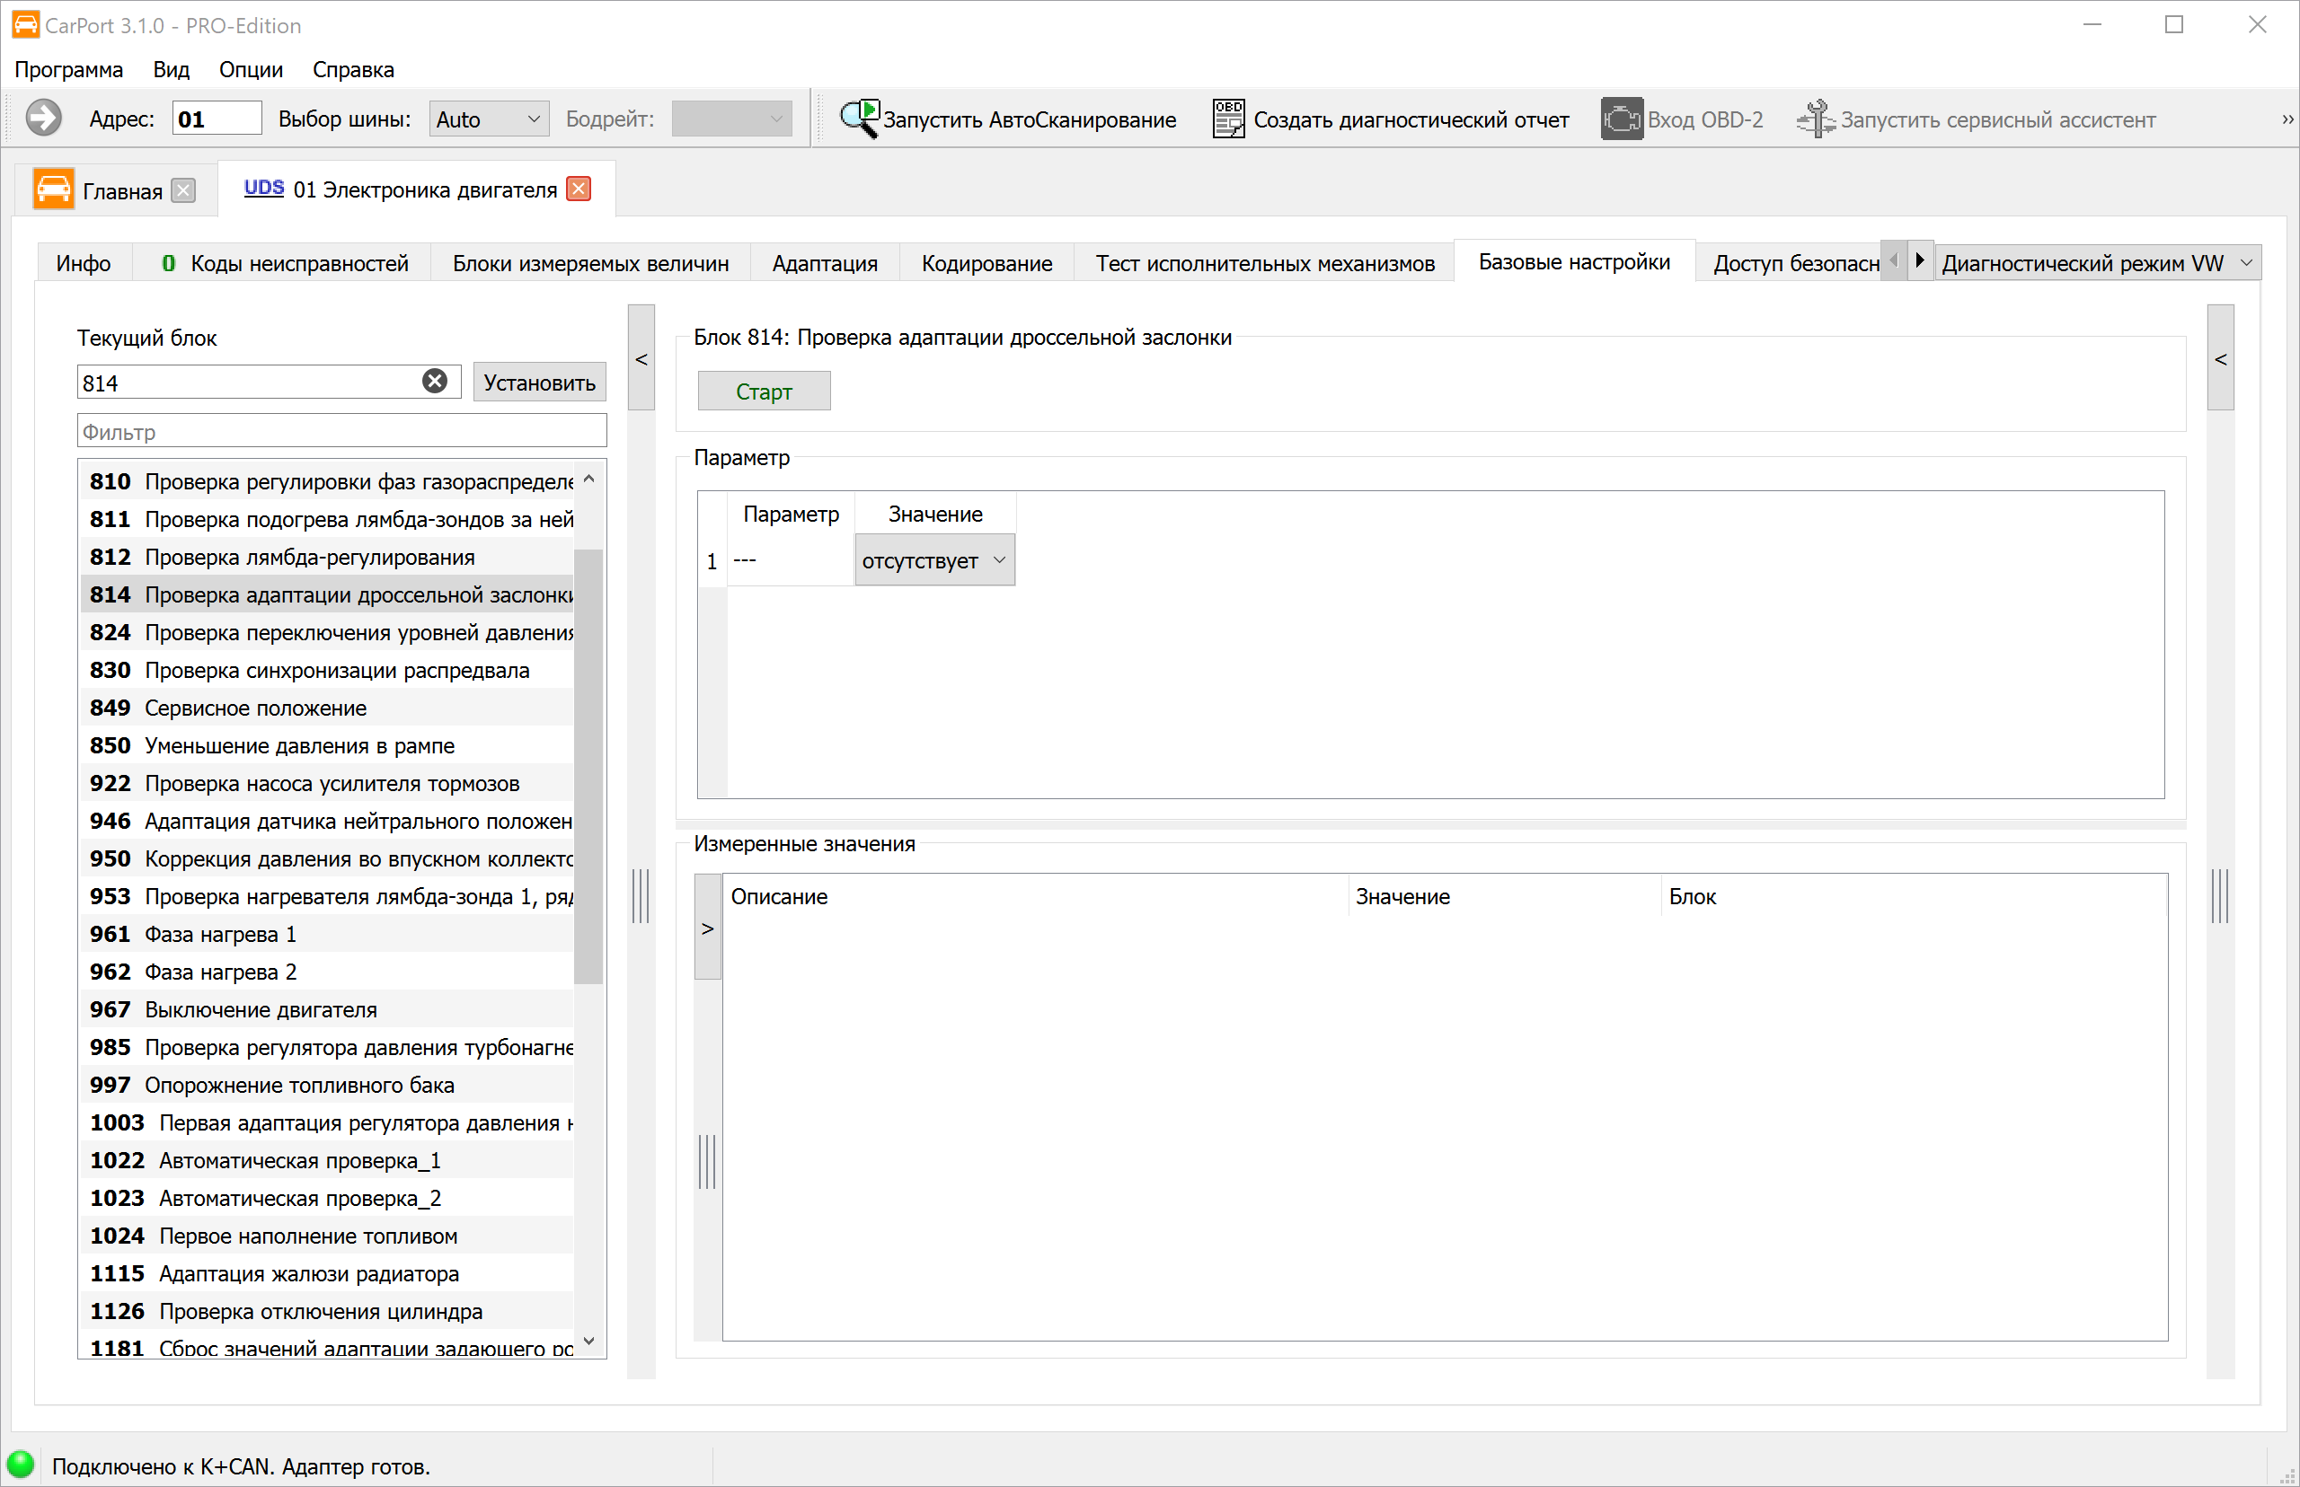
Task: Click block list scrollbar thumb
Action: (588, 766)
